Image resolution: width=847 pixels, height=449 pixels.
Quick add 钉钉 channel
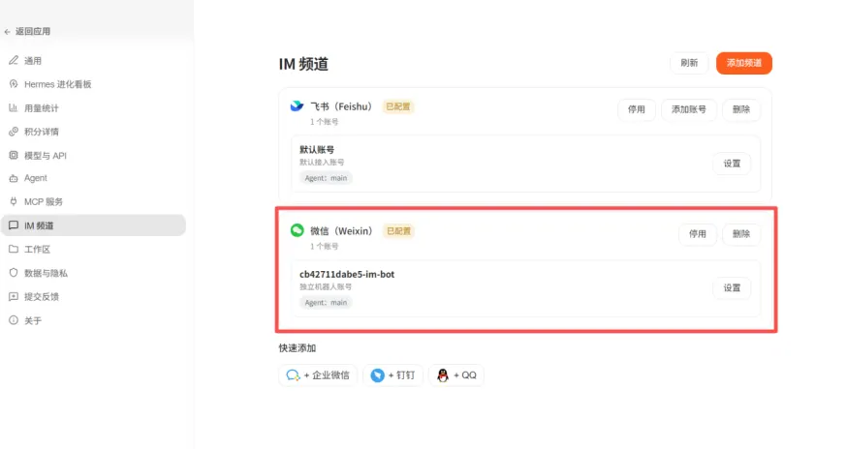click(x=393, y=375)
